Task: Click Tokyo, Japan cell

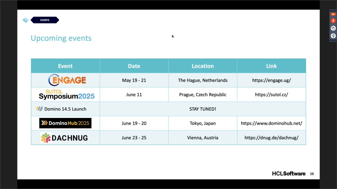Action: coord(203,123)
